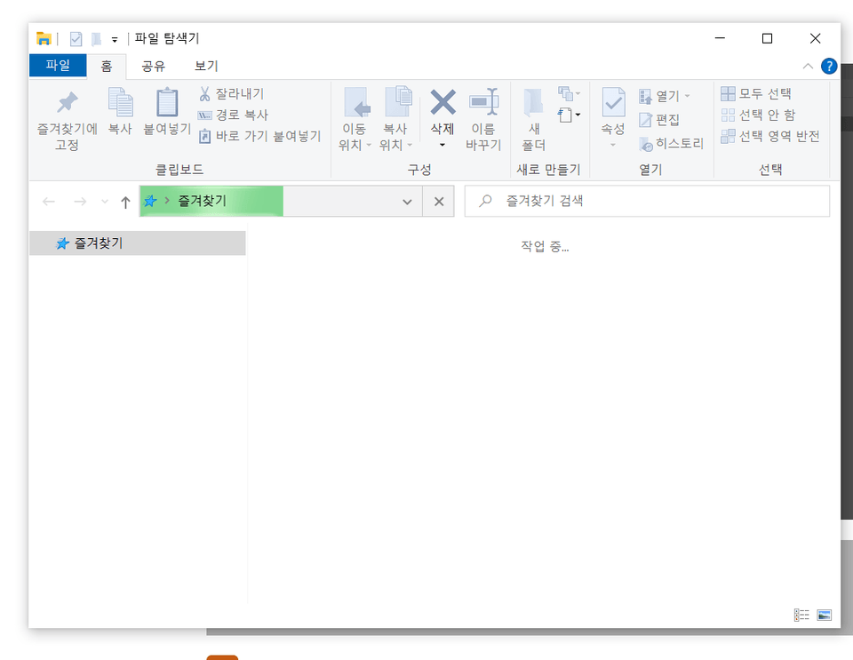The width and height of the screenshot is (853, 660).
Task: Select 잘라내기 scissors command
Action: click(232, 93)
